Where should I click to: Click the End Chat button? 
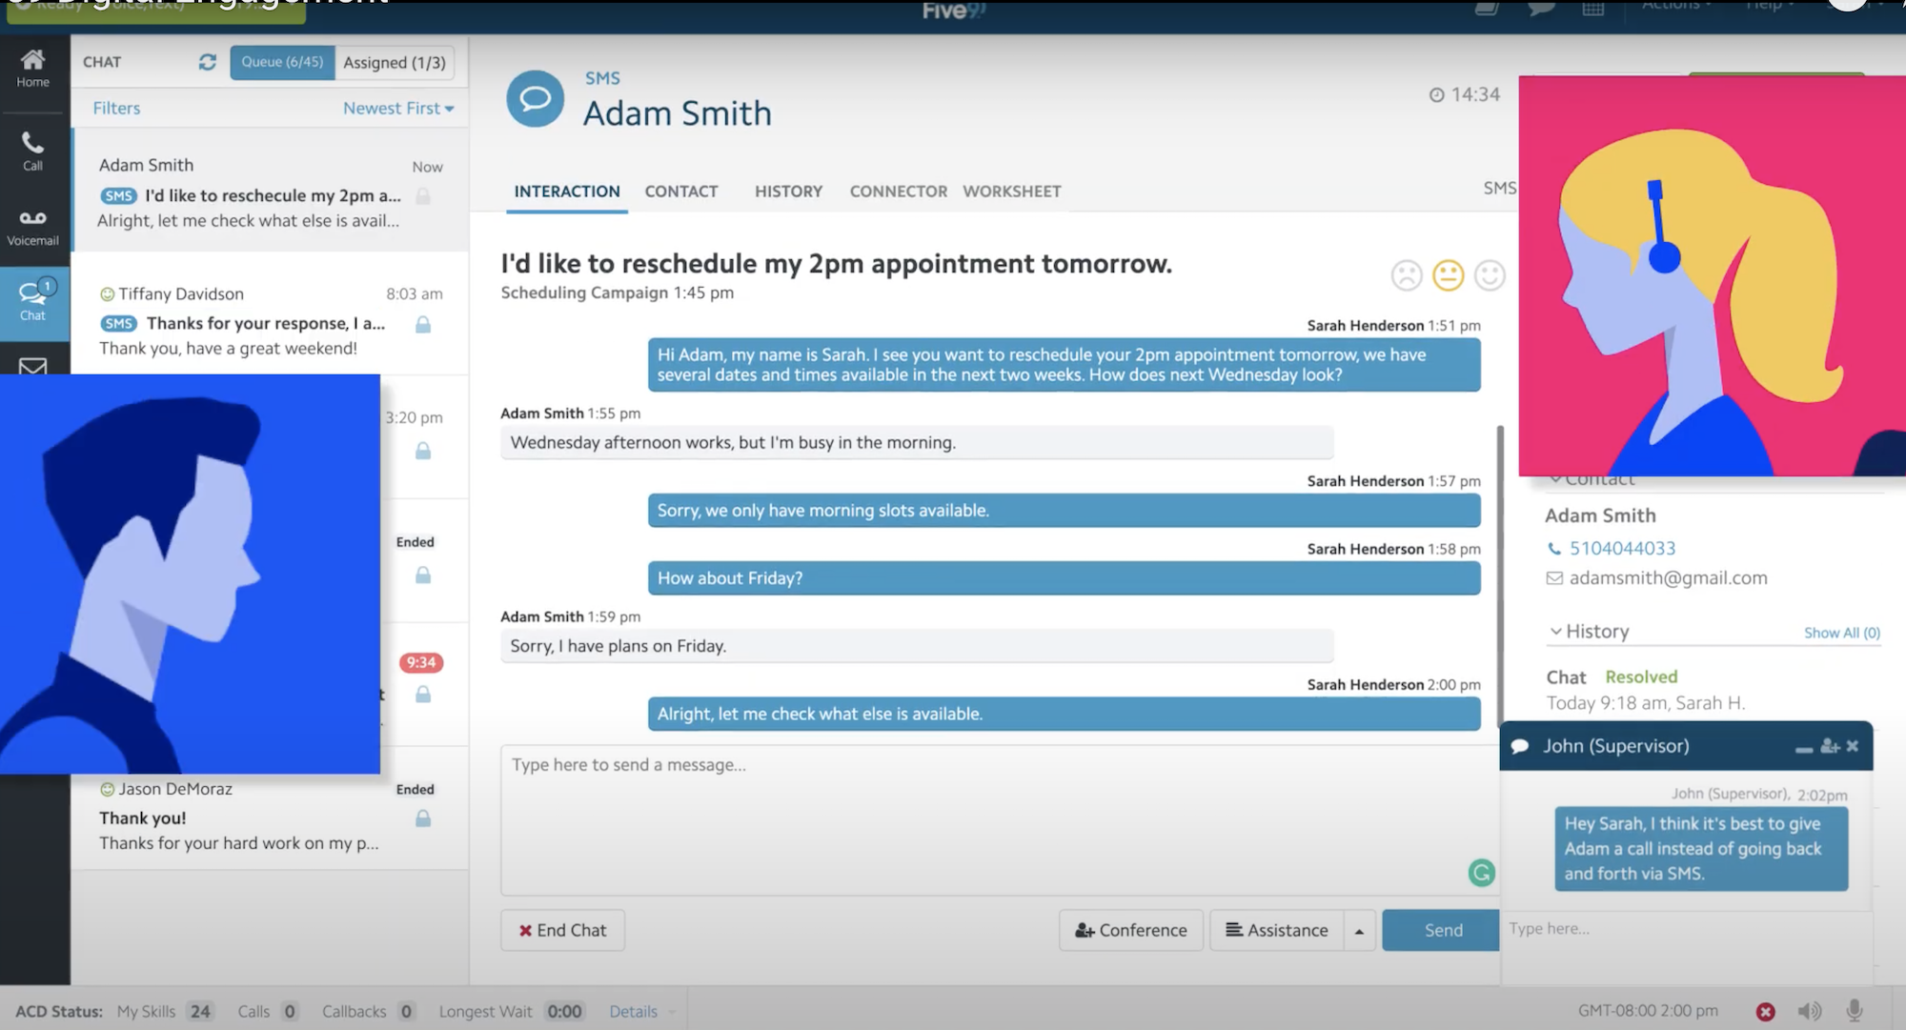(x=562, y=931)
